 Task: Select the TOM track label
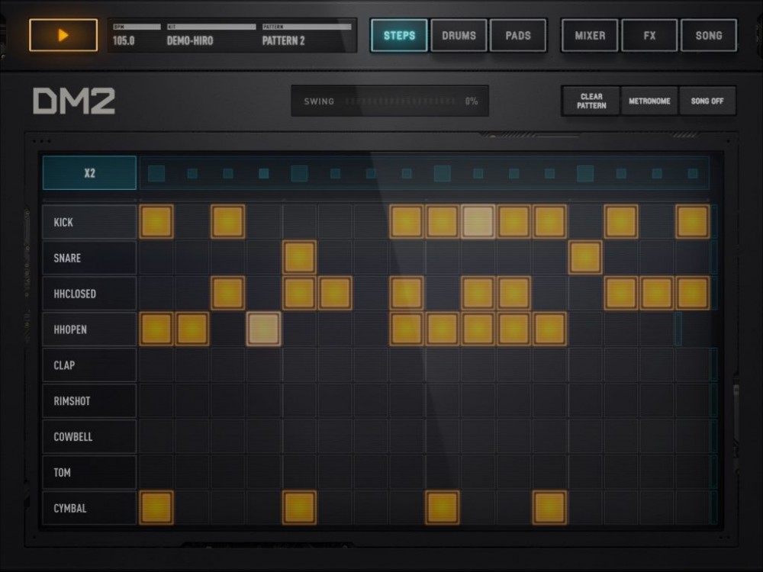(x=89, y=472)
